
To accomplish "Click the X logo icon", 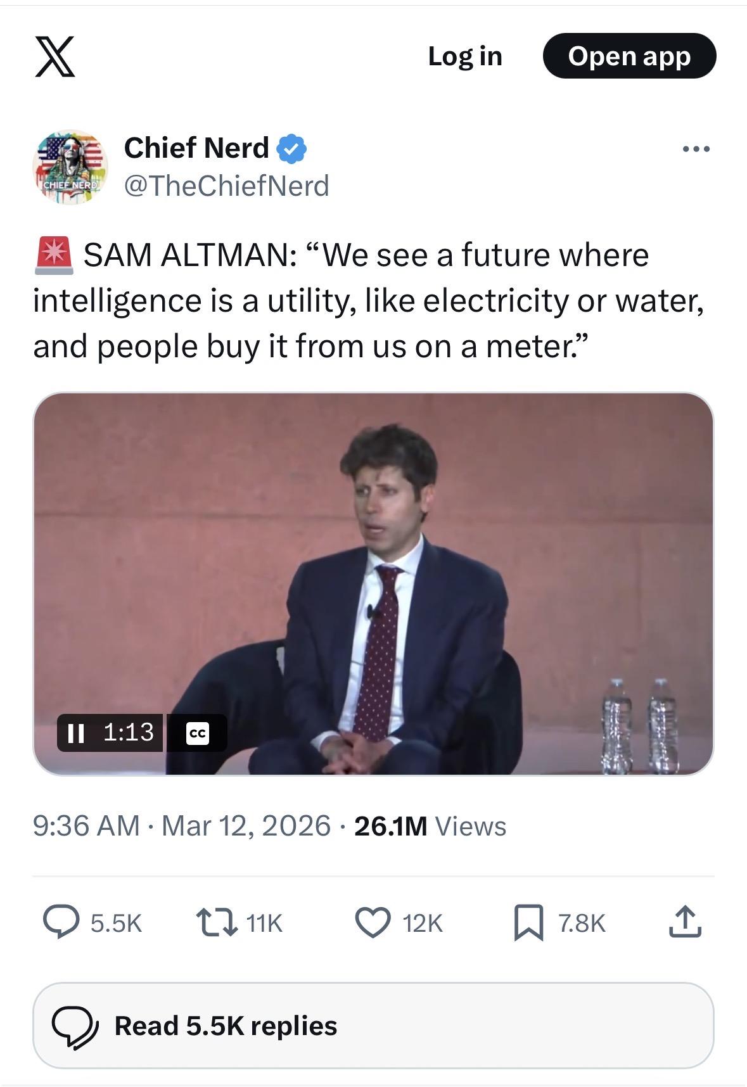I will 55,56.
